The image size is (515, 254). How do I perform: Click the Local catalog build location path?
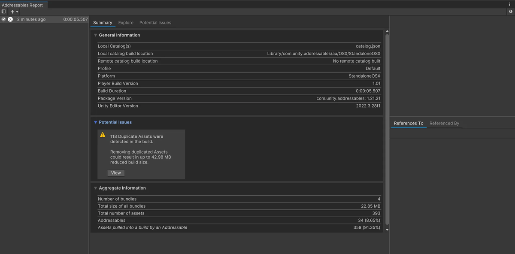click(x=324, y=54)
